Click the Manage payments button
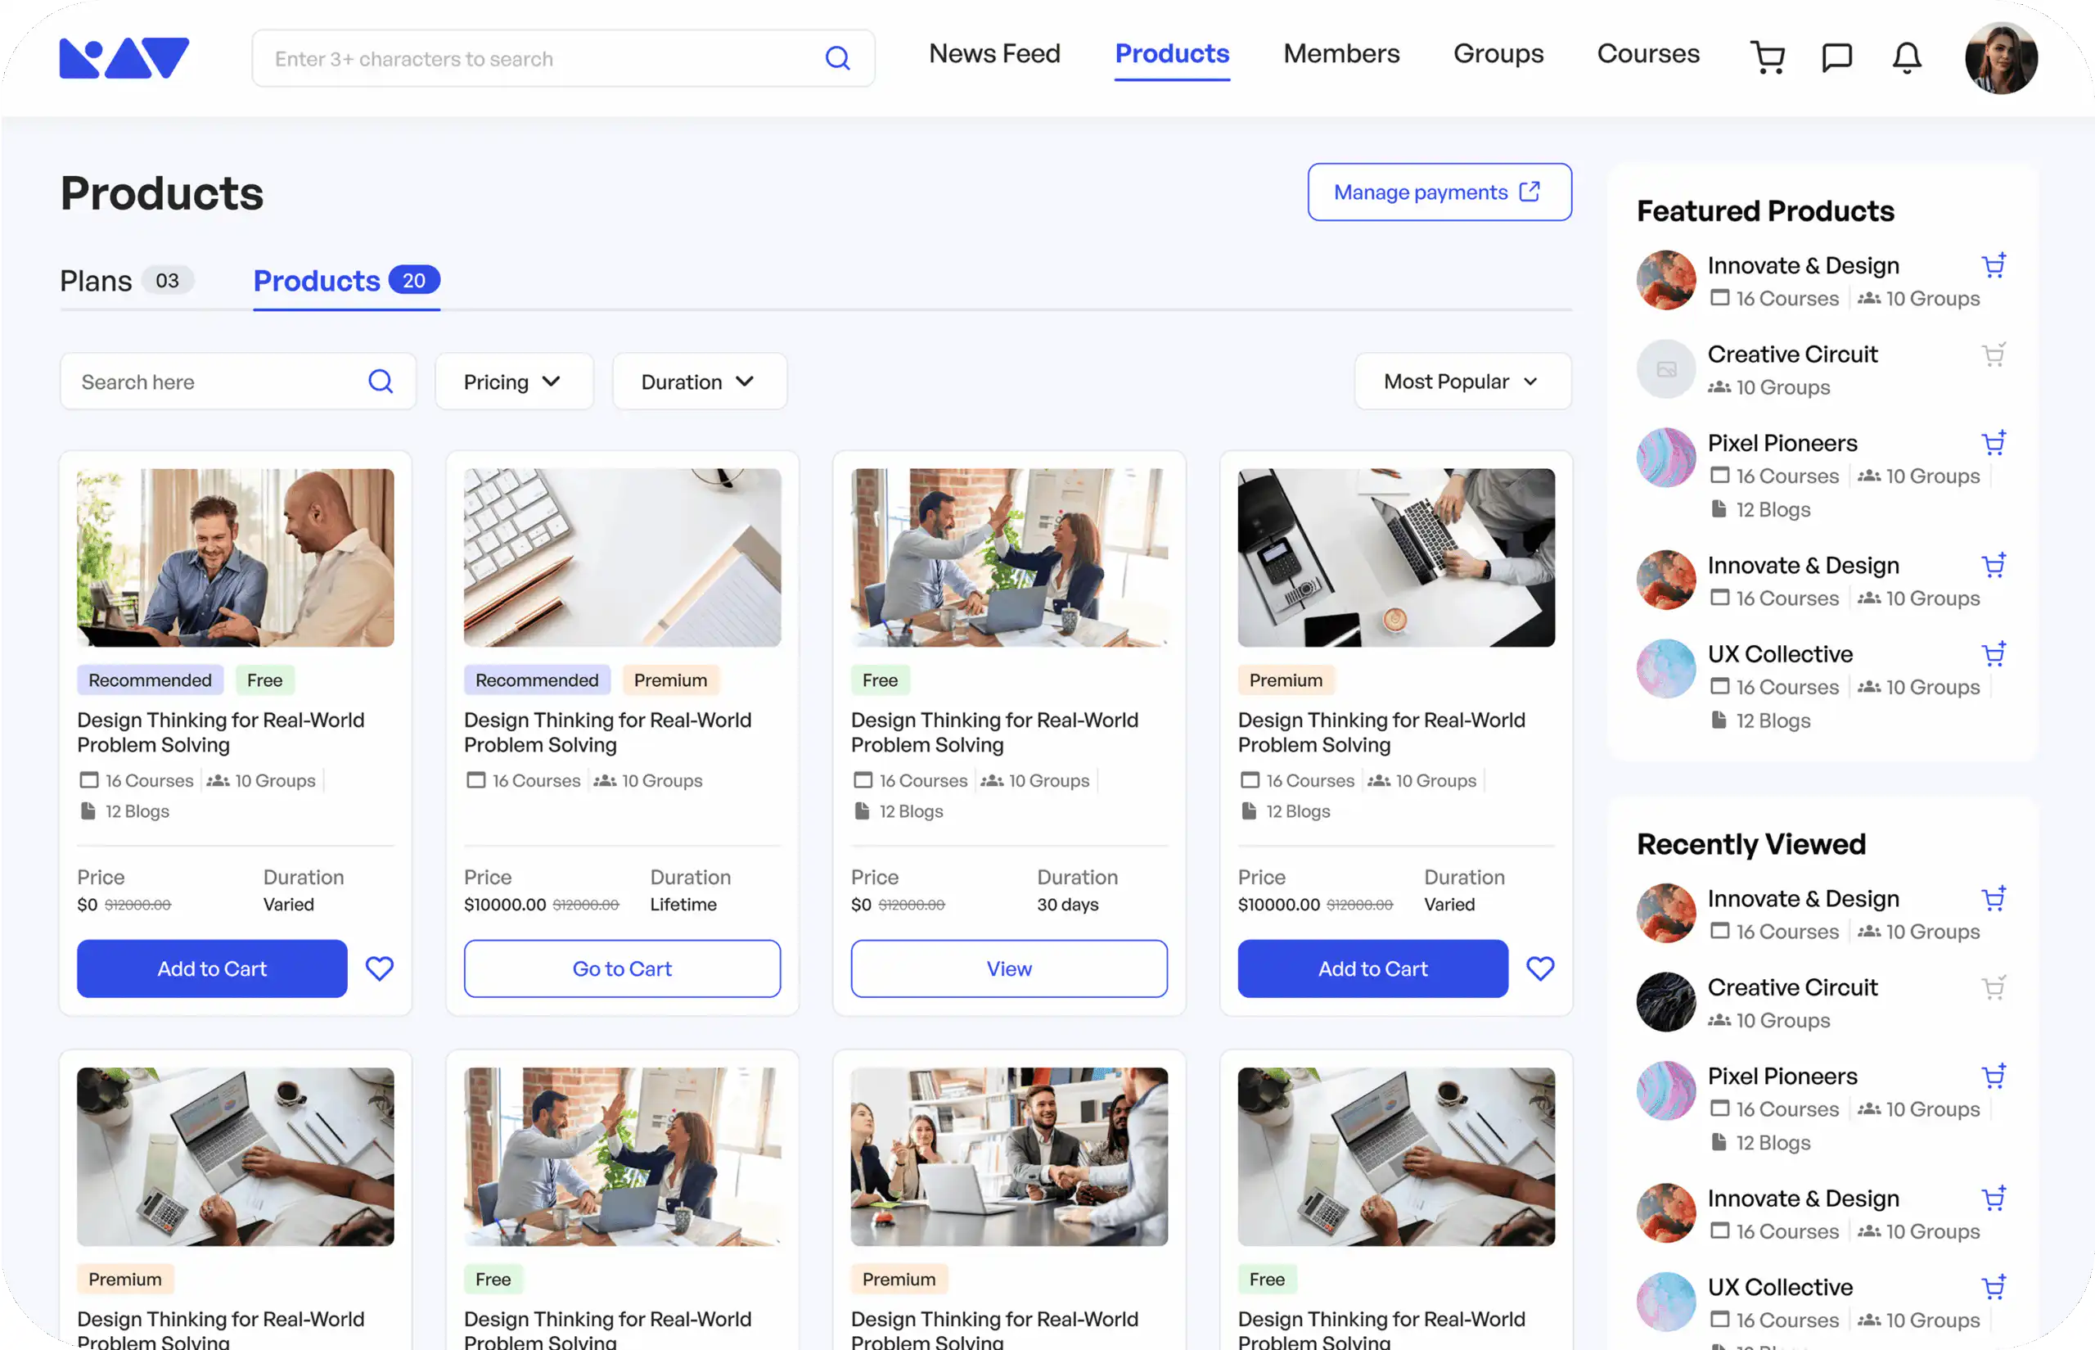This screenshot has width=2095, height=1350. coord(1439,192)
